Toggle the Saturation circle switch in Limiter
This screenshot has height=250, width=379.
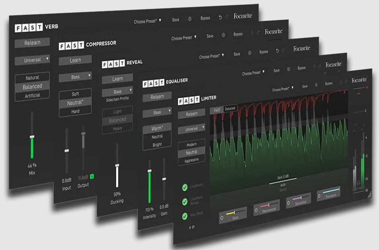click(289, 203)
